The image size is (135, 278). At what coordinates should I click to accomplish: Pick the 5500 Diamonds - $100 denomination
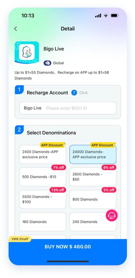coord(43,199)
